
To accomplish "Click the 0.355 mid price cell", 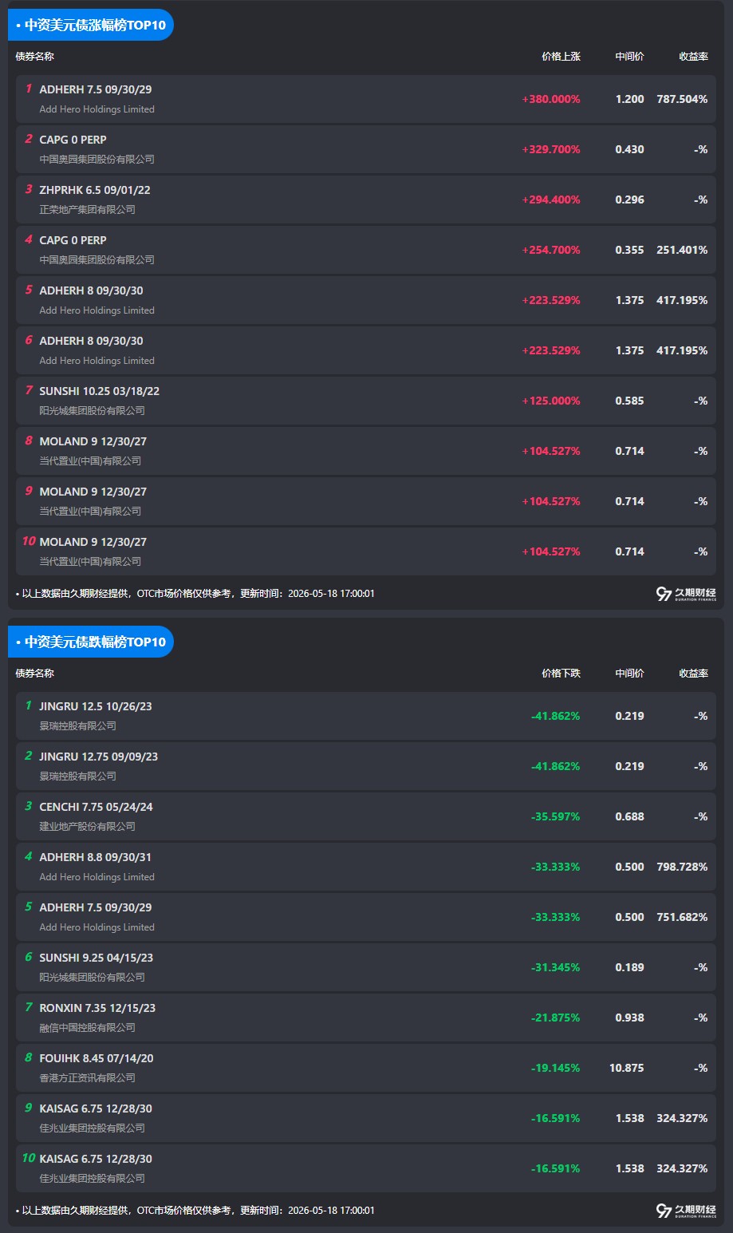I will pos(629,251).
